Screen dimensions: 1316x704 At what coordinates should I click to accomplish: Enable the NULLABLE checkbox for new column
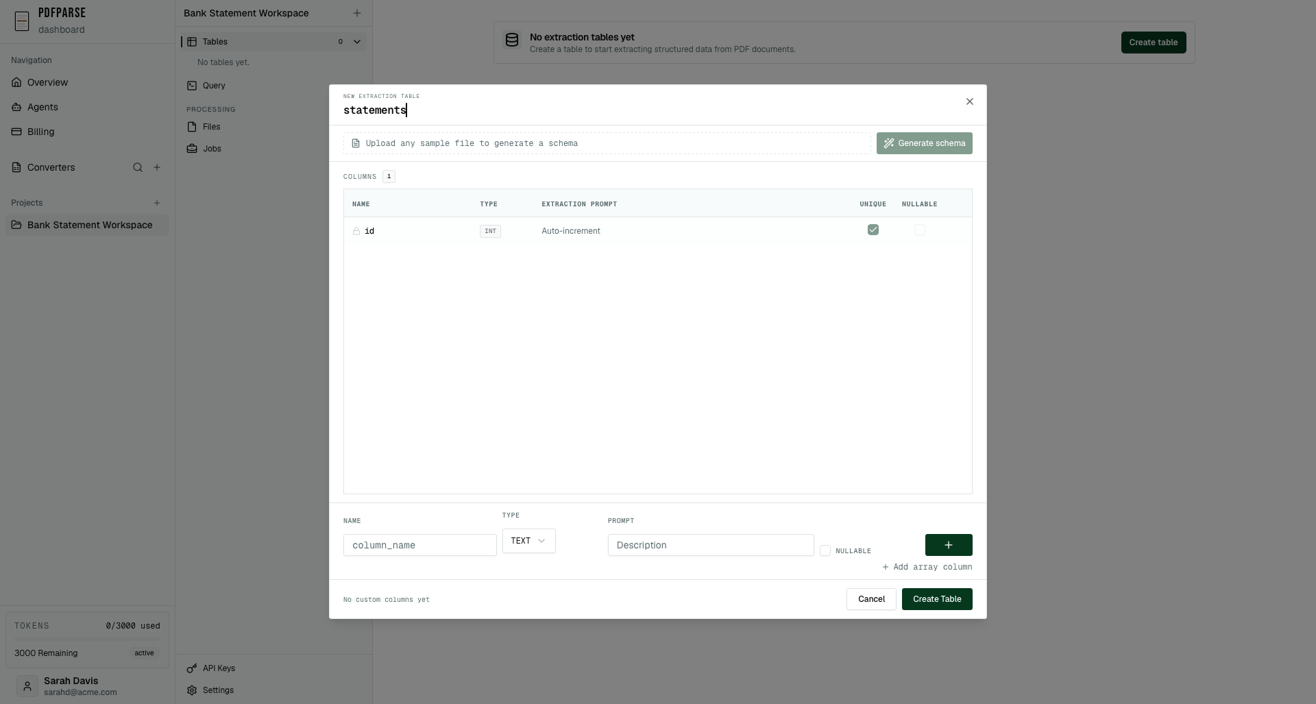(825, 550)
